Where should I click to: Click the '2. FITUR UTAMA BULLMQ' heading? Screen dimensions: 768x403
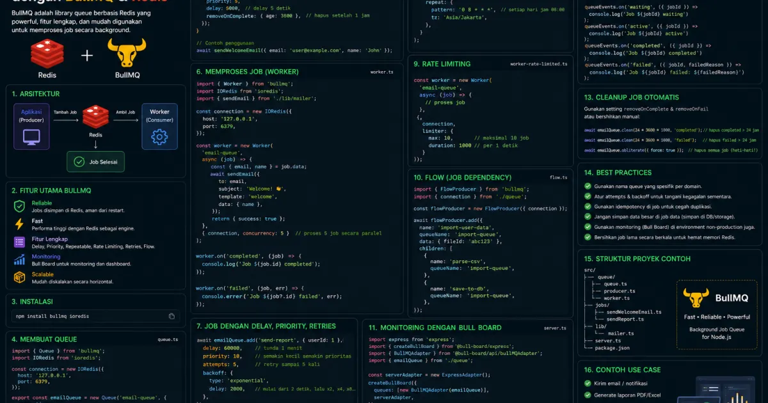click(x=51, y=191)
